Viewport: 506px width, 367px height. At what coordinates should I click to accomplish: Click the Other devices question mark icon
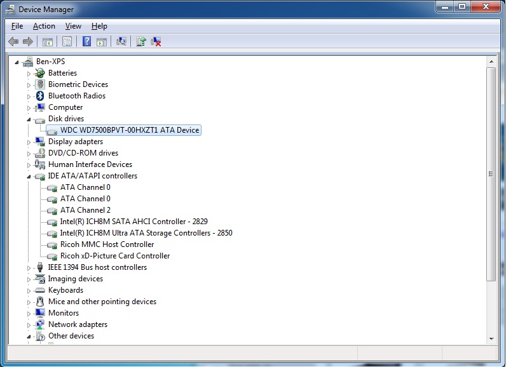tap(40, 336)
